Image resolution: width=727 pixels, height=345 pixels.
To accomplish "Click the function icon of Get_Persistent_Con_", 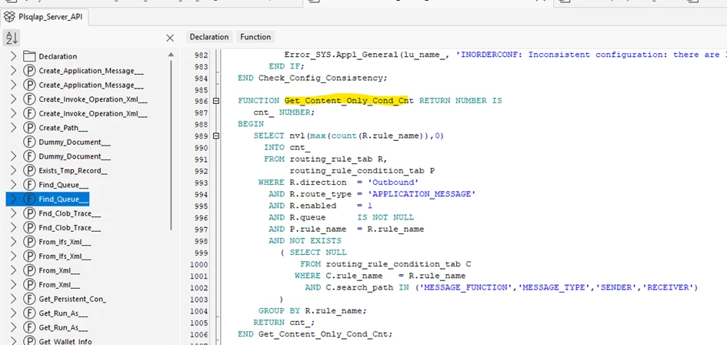I will pos(29,299).
